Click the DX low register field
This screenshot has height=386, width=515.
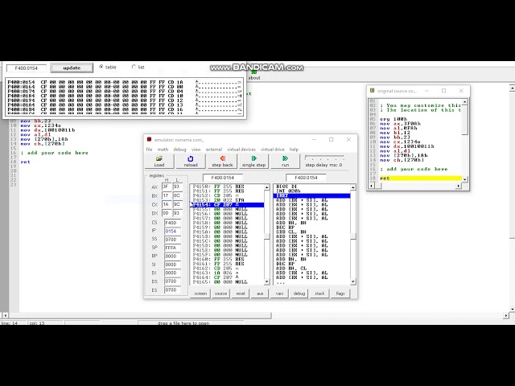(x=177, y=213)
